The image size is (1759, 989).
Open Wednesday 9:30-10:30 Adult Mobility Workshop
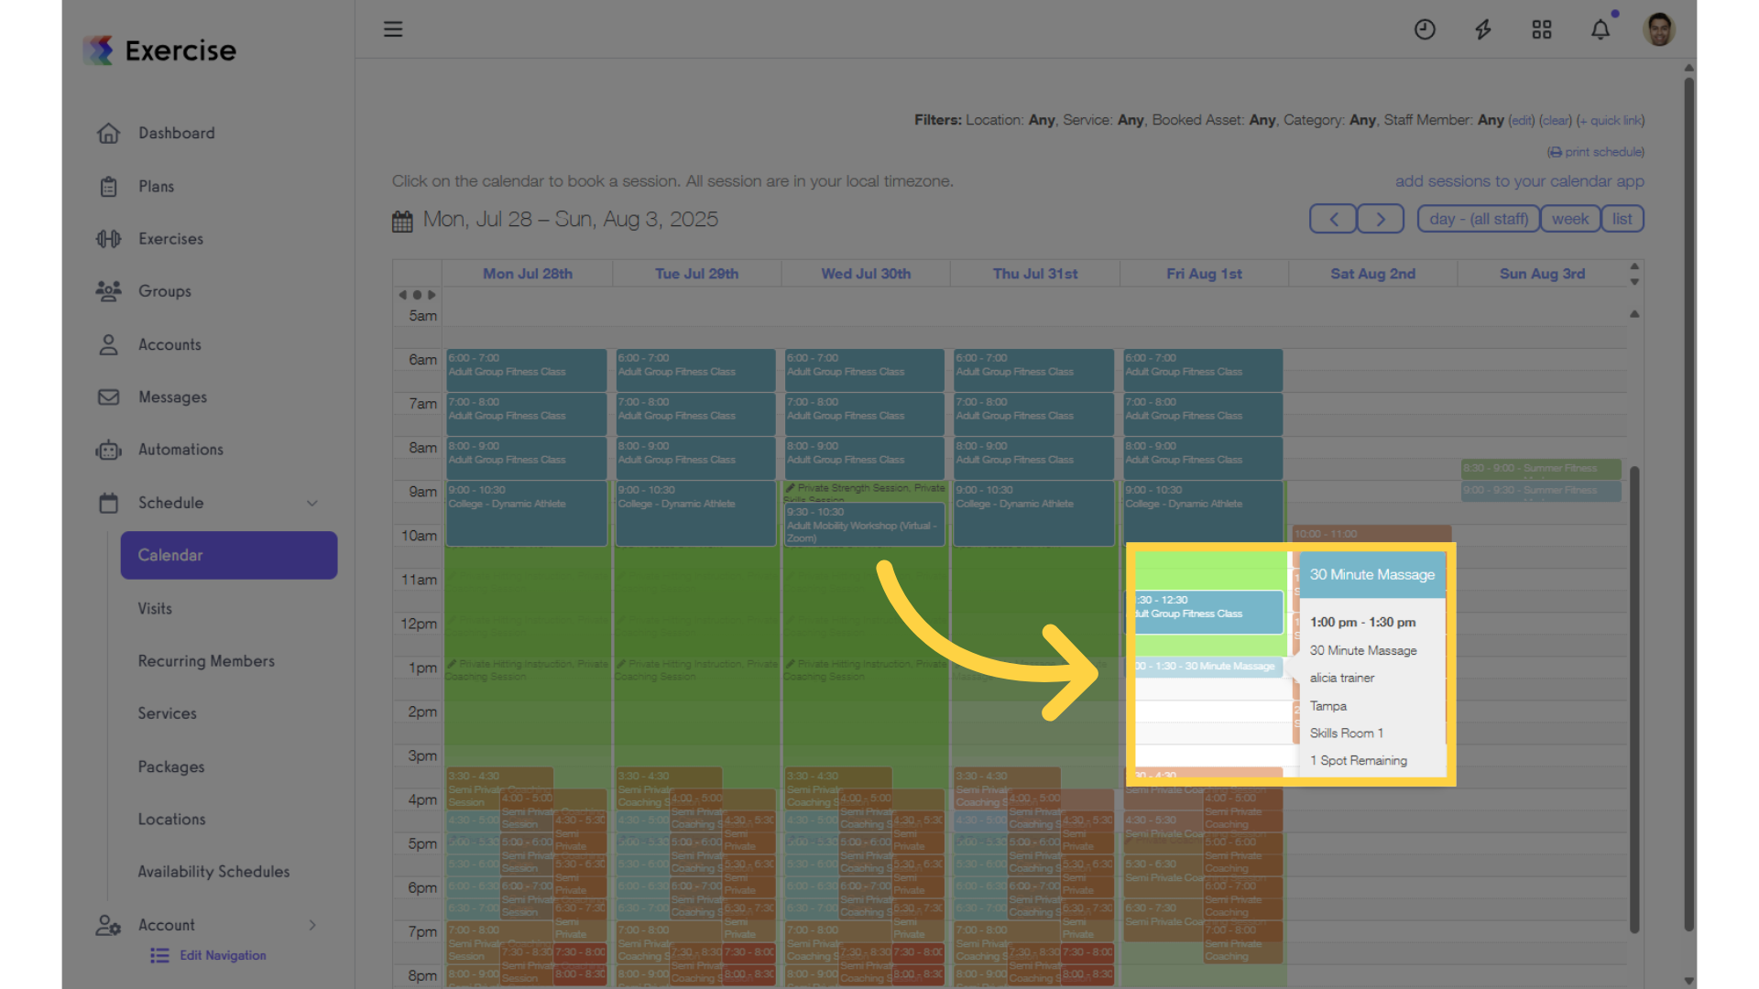click(x=865, y=525)
